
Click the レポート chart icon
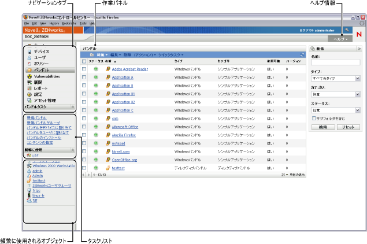pos(29,88)
